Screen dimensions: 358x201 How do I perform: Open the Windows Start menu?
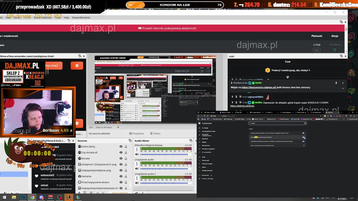point(4,197)
